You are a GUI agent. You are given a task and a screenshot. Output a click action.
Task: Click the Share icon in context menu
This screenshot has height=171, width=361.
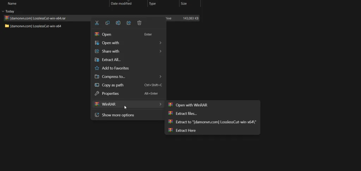(x=129, y=23)
